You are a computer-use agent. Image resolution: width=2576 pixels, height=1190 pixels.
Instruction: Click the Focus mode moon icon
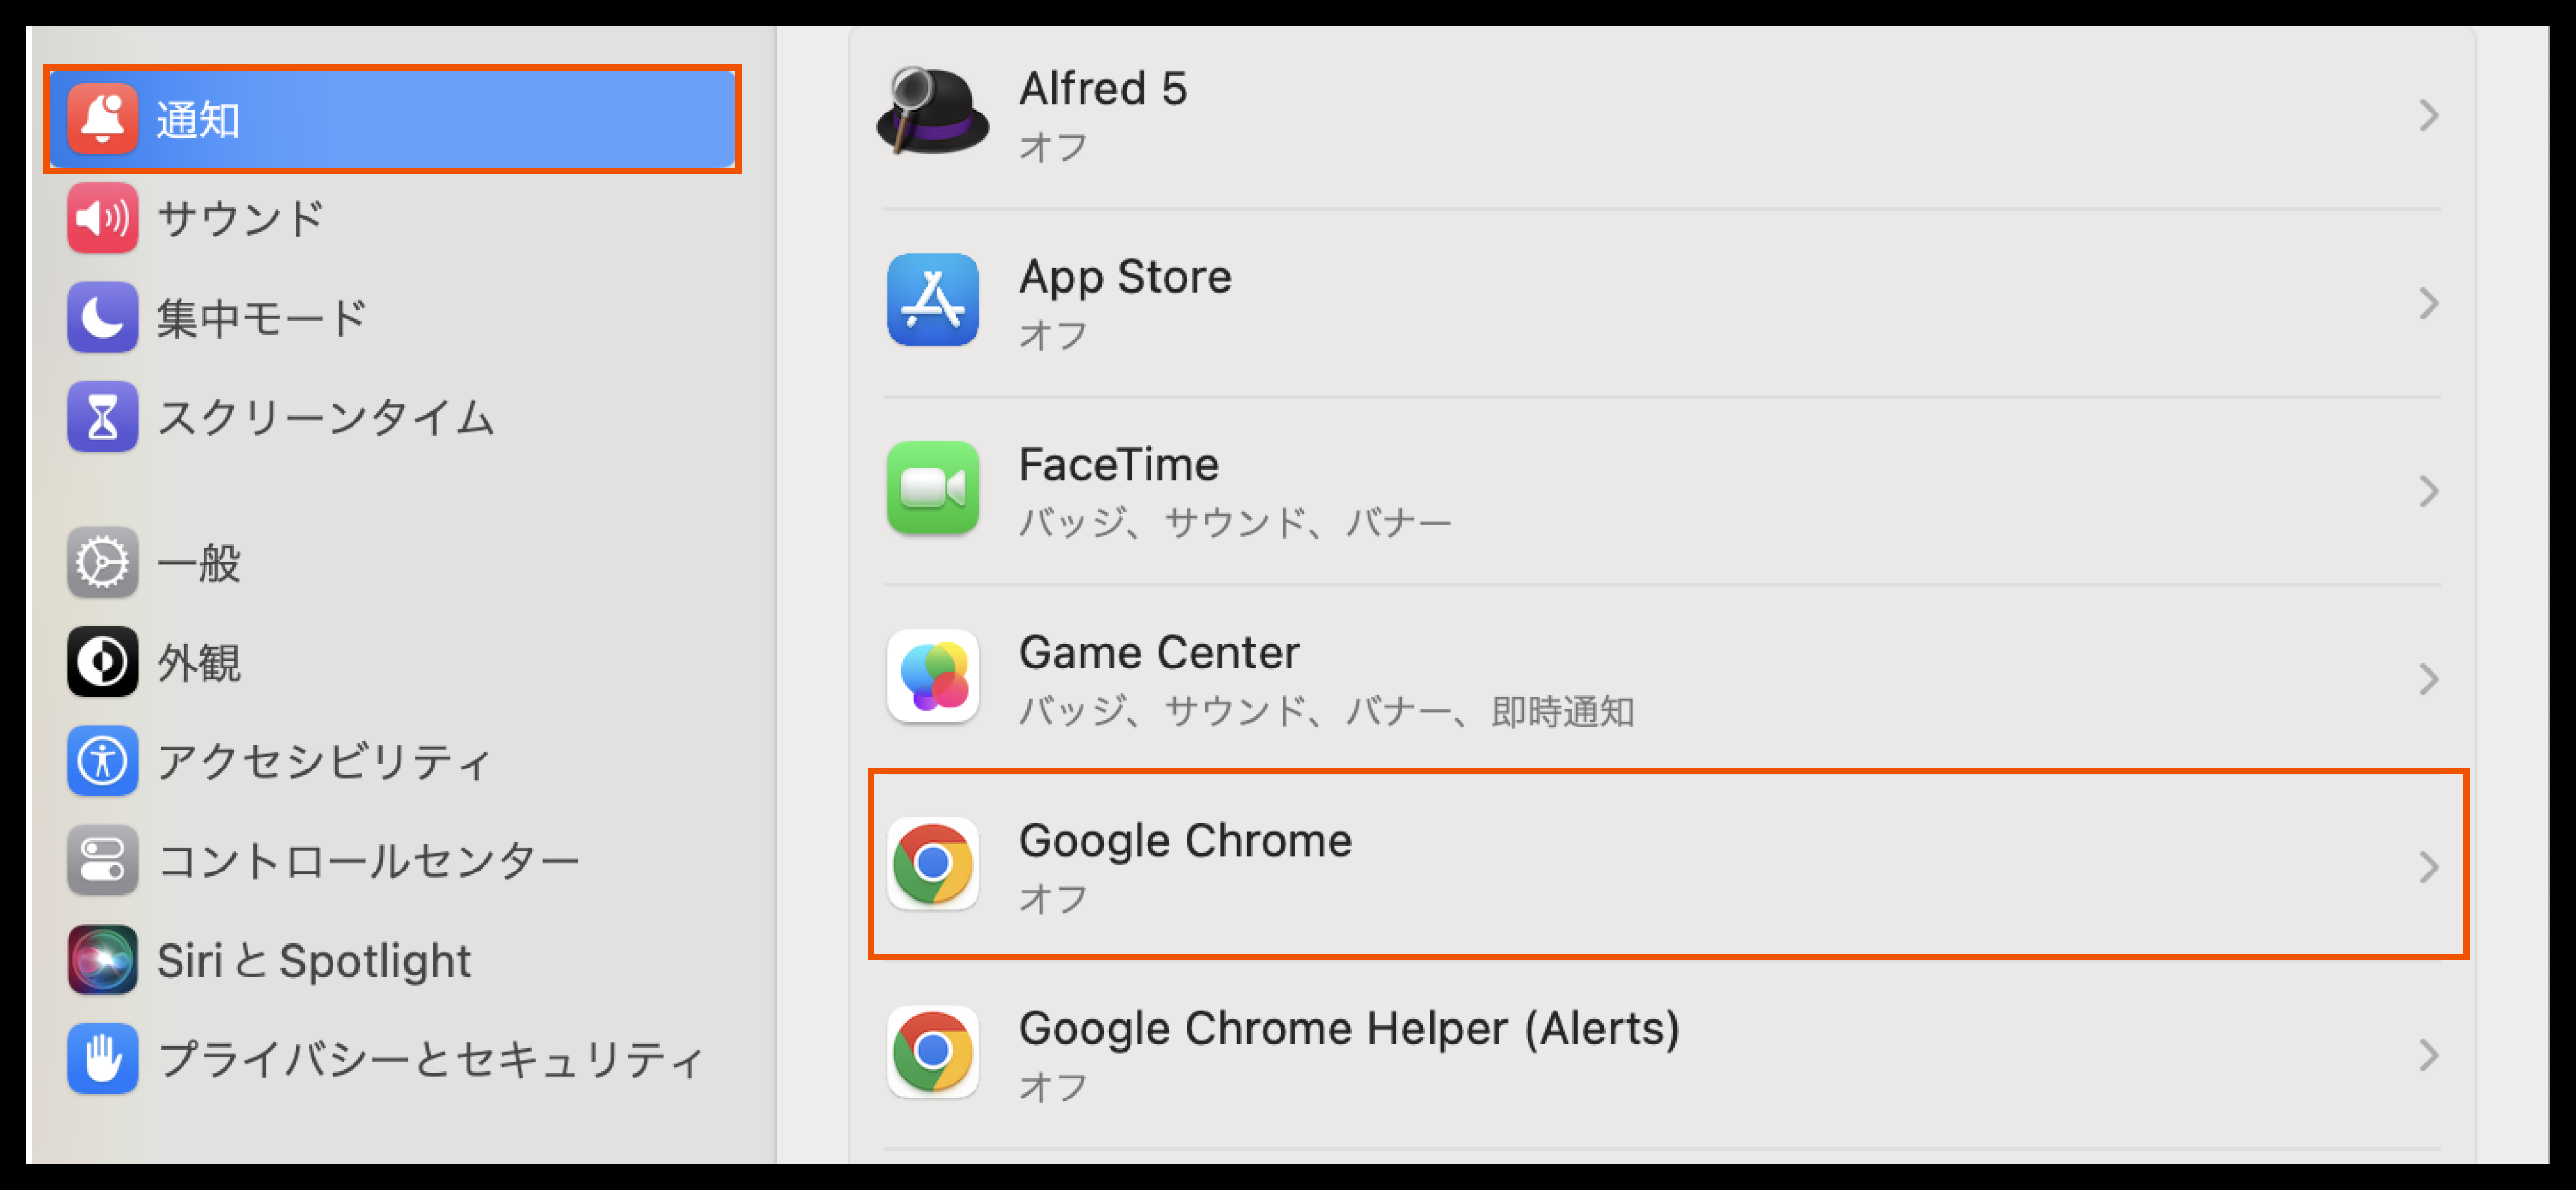[x=102, y=318]
